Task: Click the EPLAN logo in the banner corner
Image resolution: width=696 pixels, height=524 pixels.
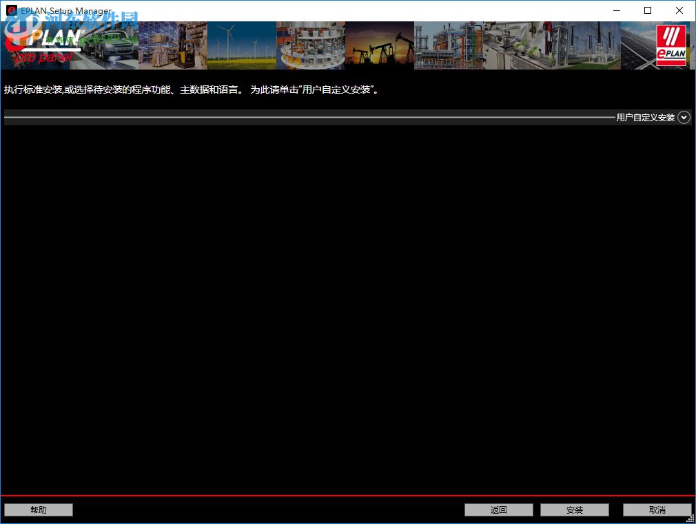Action: click(x=671, y=45)
